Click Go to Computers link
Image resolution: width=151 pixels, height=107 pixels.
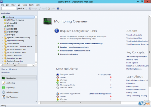pyautogui.click(x=105, y=75)
